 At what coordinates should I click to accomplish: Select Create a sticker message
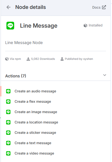[35, 133]
